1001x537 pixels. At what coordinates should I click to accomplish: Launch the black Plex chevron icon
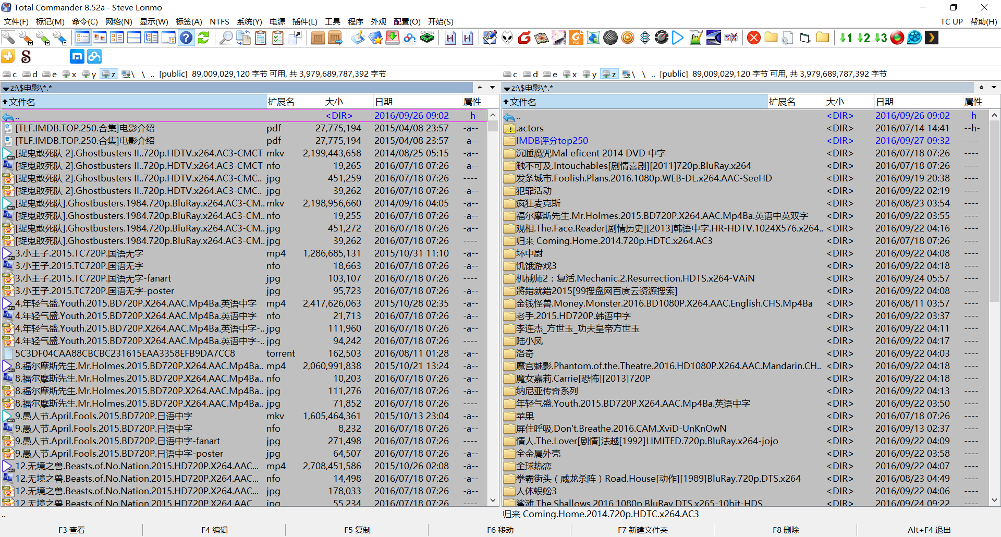tap(932, 38)
